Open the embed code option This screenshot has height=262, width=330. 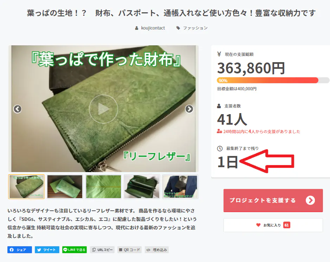tap(157, 250)
